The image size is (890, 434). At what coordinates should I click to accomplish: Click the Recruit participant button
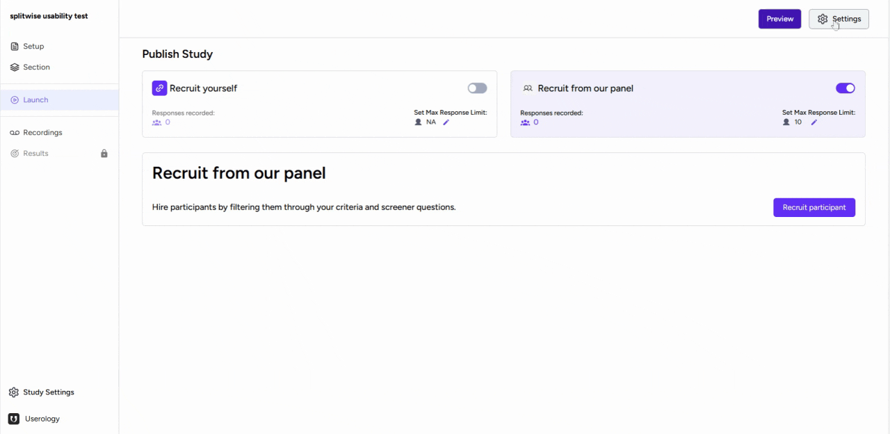(814, 207)
